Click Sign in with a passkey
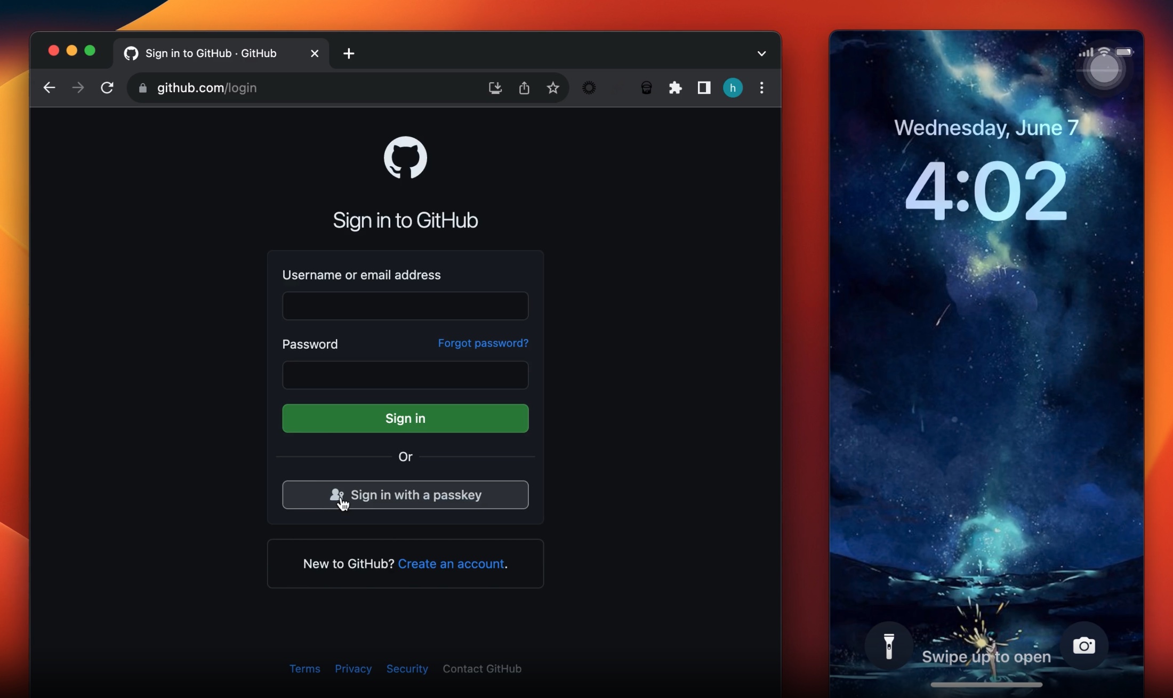This screenshot has width=1173, height=698. (405, 495)
